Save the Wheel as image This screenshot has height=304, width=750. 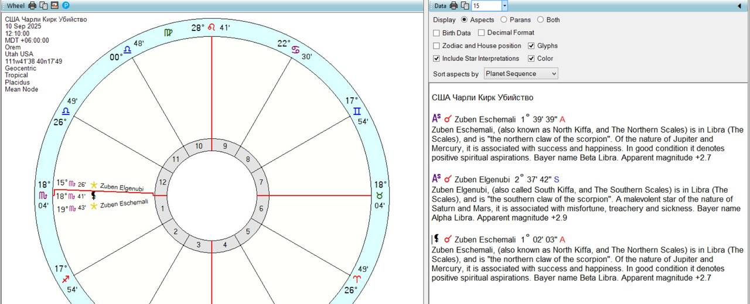[54, 5]
